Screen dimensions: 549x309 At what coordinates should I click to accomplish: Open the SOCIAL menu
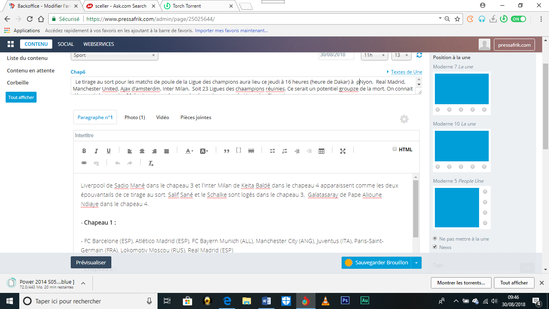66,44
